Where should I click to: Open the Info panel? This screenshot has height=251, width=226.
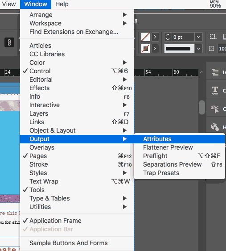tap(77, 96)
